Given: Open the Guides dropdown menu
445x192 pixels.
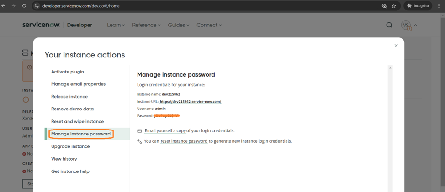Looking at the screenshot, I should coord(178,25).
